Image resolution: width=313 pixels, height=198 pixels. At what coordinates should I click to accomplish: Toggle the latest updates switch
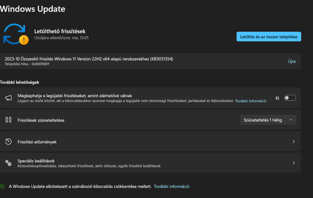coord(290,98)
